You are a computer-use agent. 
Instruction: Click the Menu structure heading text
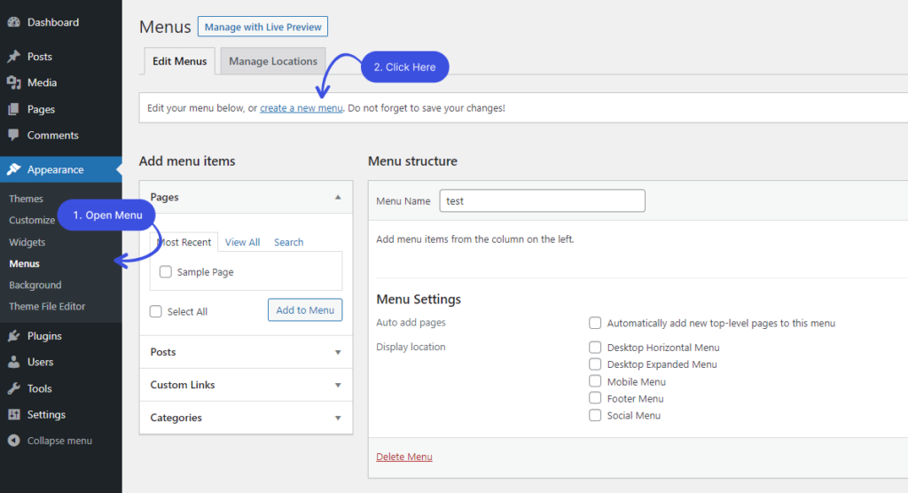(413, 161)
